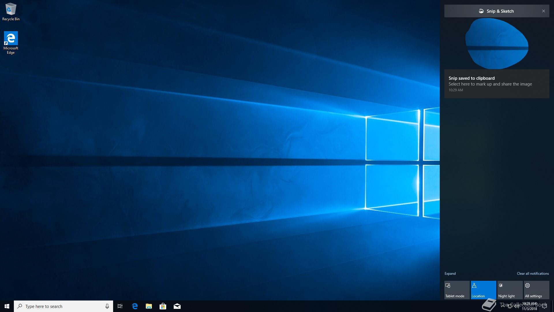Show hidden system tray icons
The image size is (554, 312).
click(503, 306)
